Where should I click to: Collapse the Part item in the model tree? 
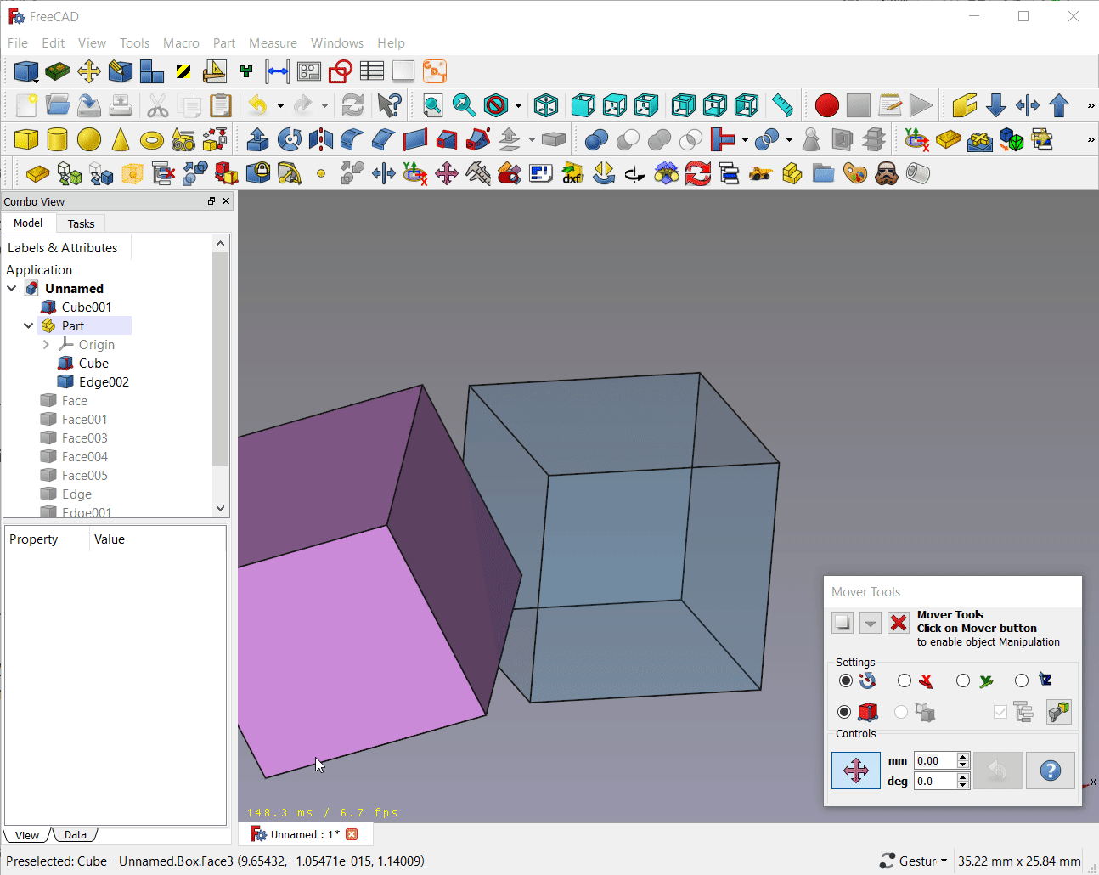(x=28, y=325)
